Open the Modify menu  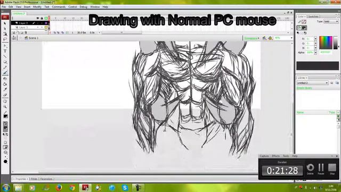[x=37, y=7]
